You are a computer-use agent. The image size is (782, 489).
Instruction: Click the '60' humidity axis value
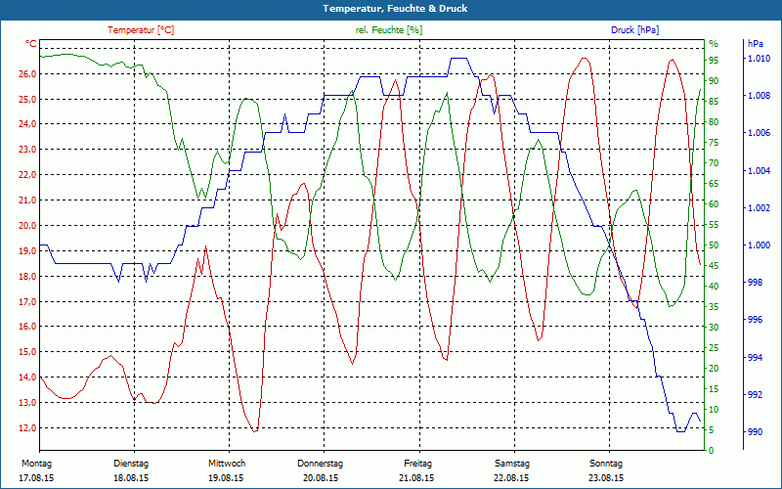coord(714,204)
